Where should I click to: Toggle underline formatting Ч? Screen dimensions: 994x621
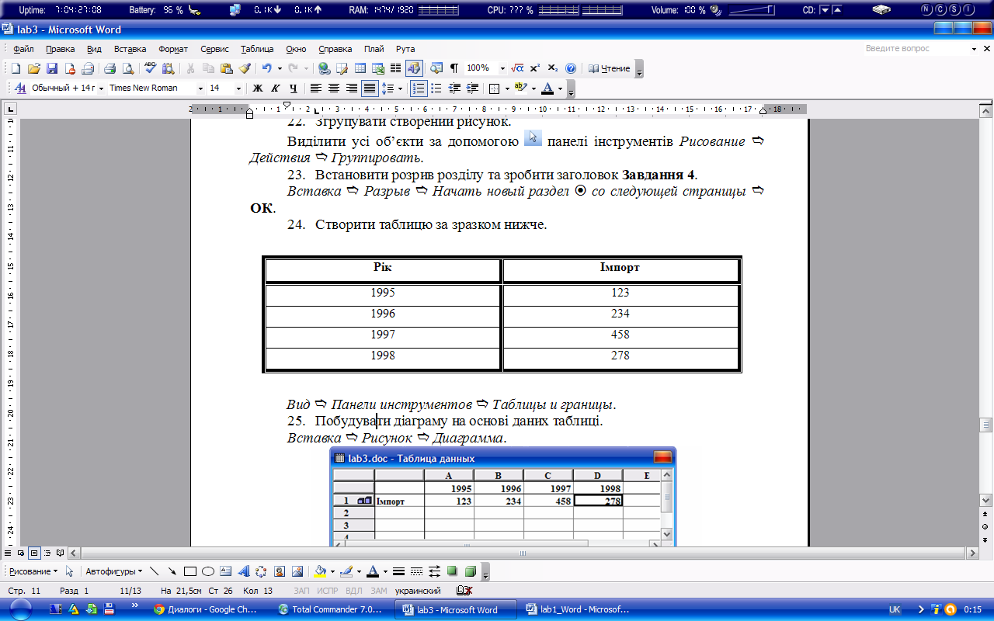[293, 88]
